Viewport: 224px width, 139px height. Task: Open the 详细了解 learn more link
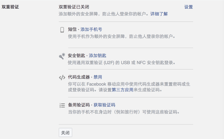click(159, 14)
